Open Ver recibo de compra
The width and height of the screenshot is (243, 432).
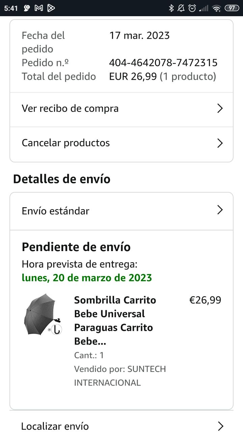(x=70, y=109)
